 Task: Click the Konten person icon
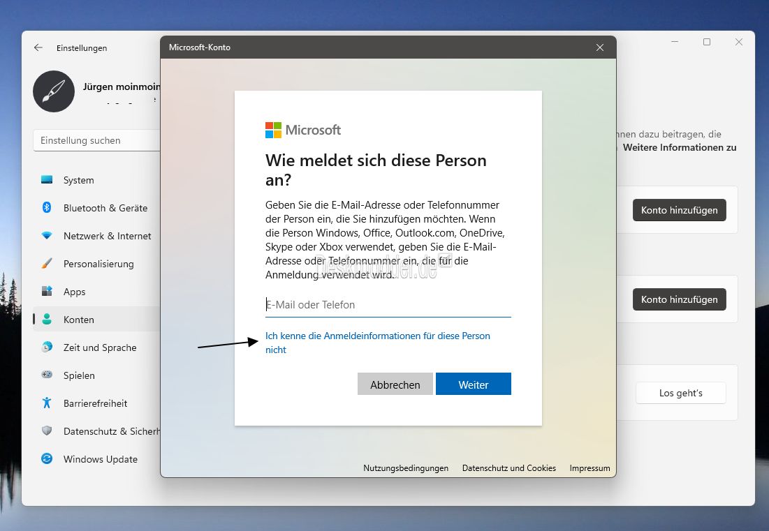(x=47, y=320)
